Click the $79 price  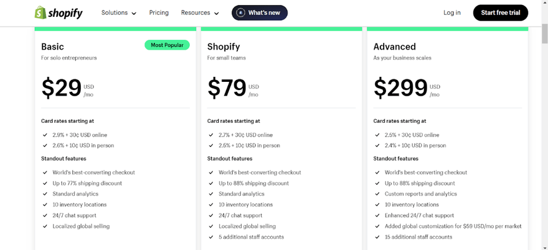coord(227,87)
